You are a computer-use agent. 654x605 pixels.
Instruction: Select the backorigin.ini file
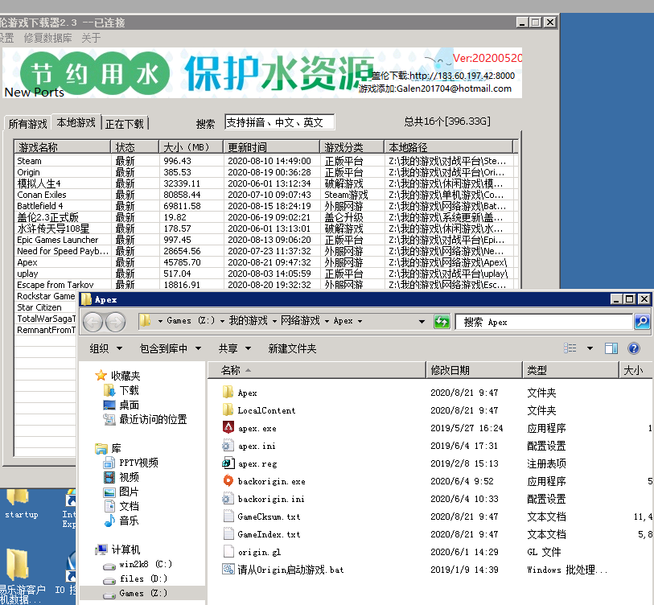(x=264, y=499)
